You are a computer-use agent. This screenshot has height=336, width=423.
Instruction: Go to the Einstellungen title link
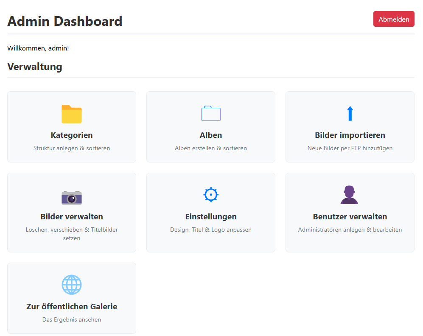tap(211, 217)
